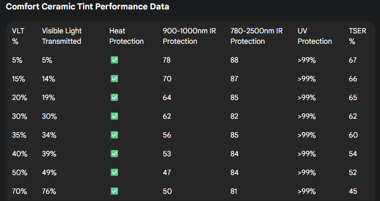Click the UV Protection column header

pyautogui.click(x=315, y=36)
